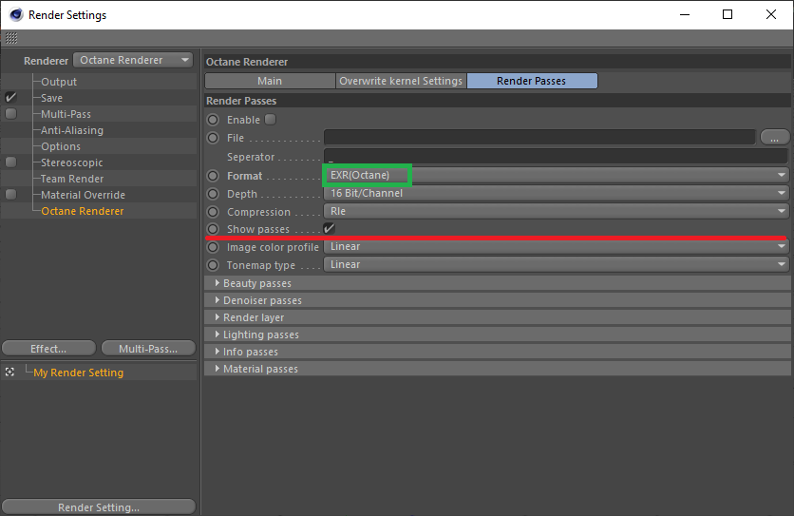Expand the Lighting passes section
The width and height of the screenshot is (794, 516).
[x=498, y=334]
